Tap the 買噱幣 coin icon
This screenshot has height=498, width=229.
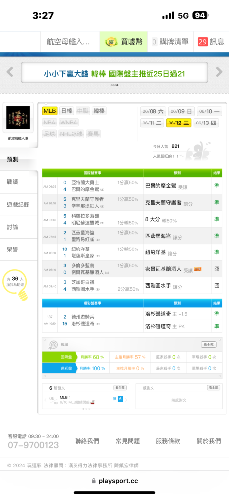(x=111, y=42)
